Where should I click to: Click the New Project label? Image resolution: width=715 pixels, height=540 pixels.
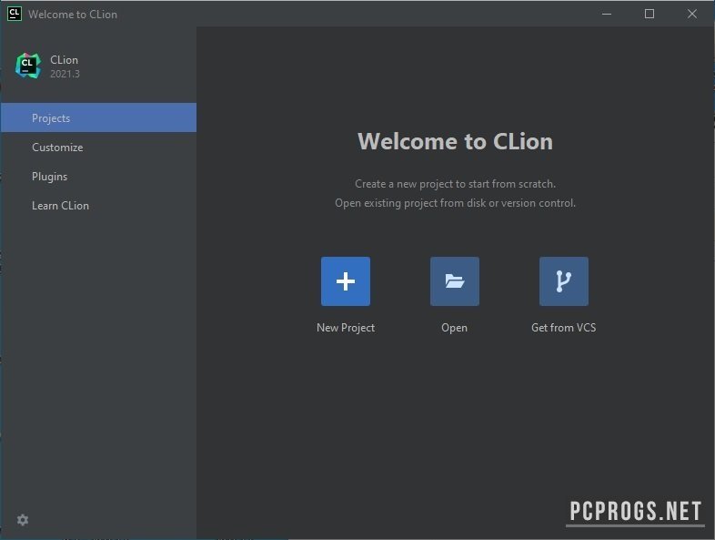(x=346, y=328)
